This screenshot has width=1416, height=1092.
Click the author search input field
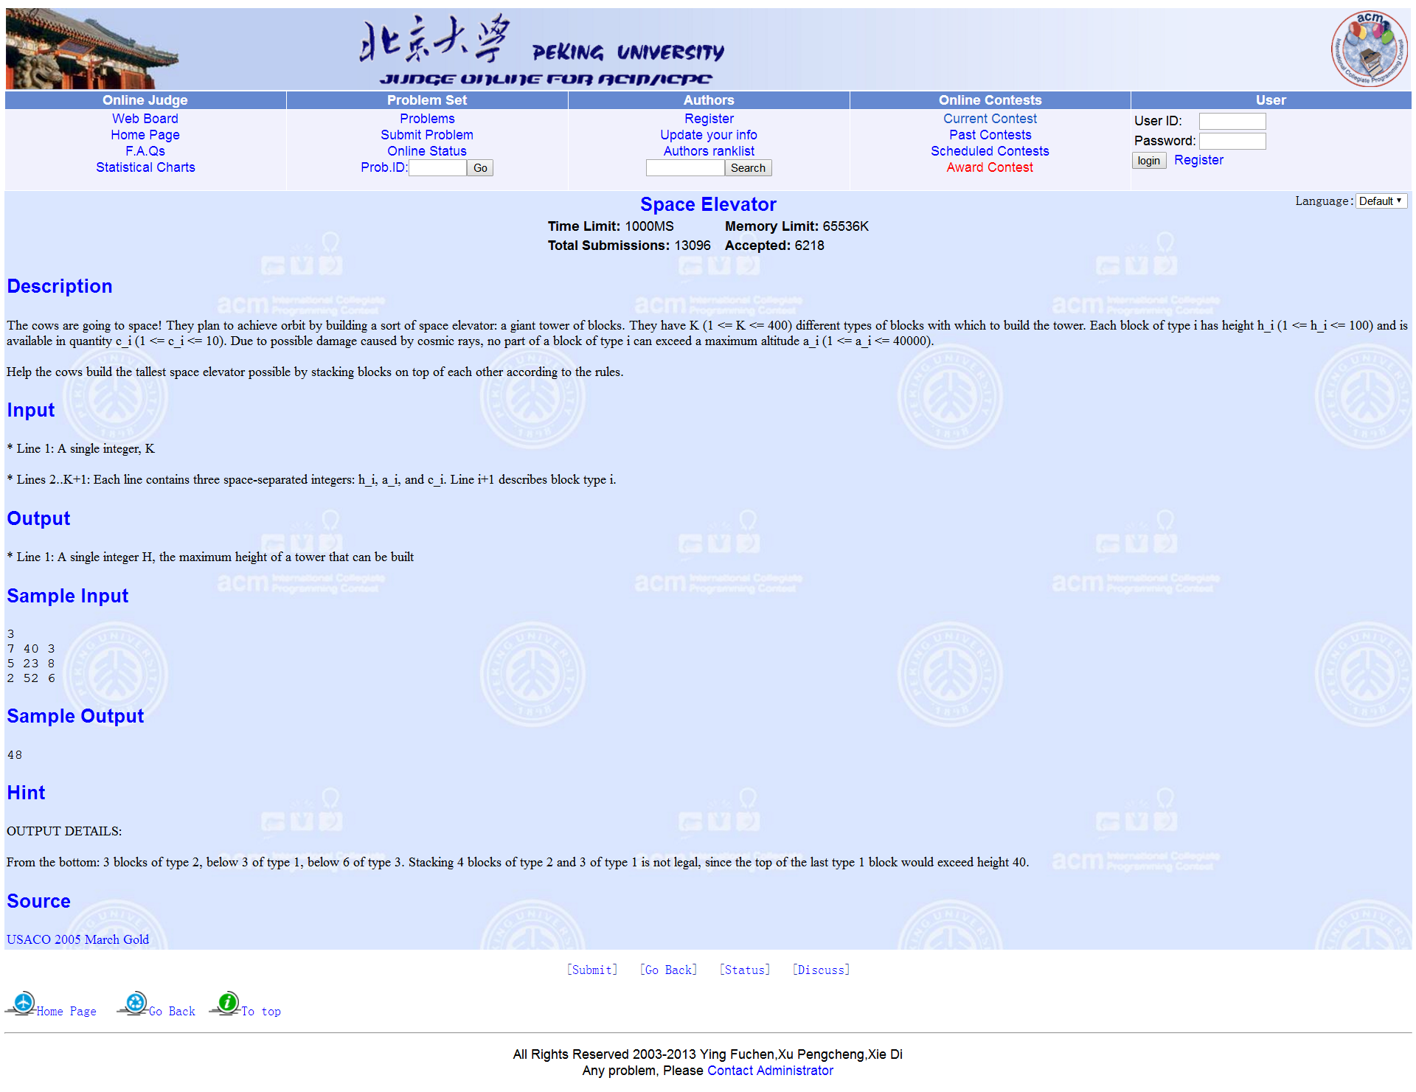(x=685, y=168)
